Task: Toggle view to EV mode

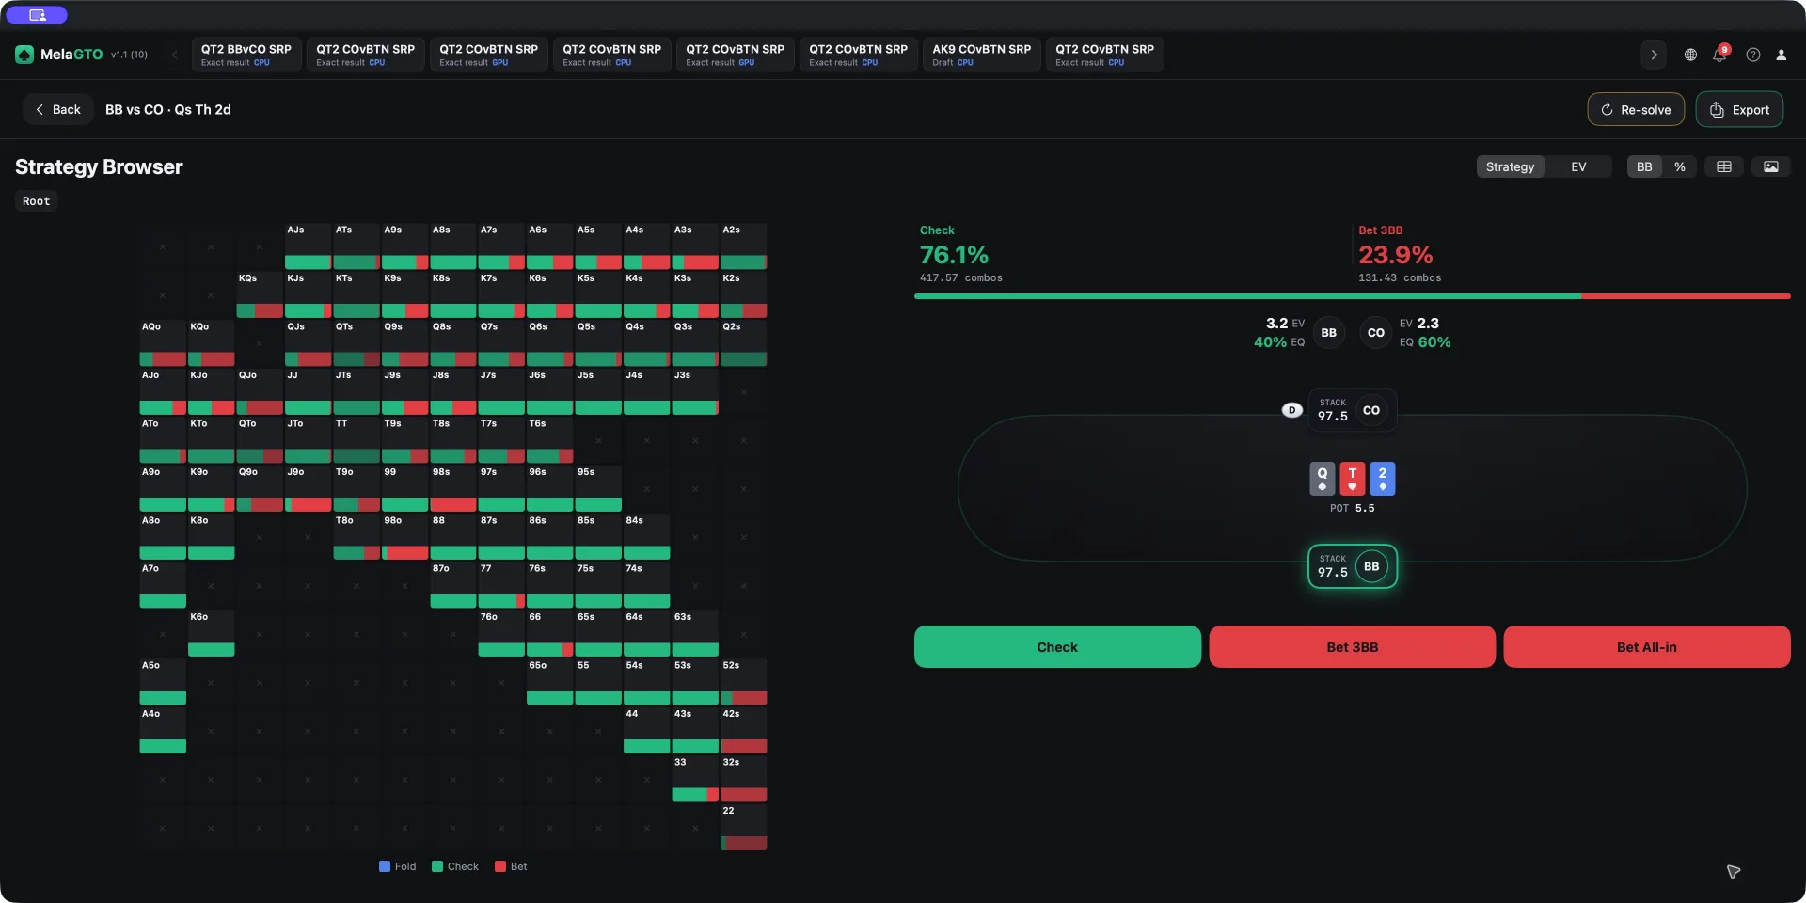Action: click(1578, 166)
